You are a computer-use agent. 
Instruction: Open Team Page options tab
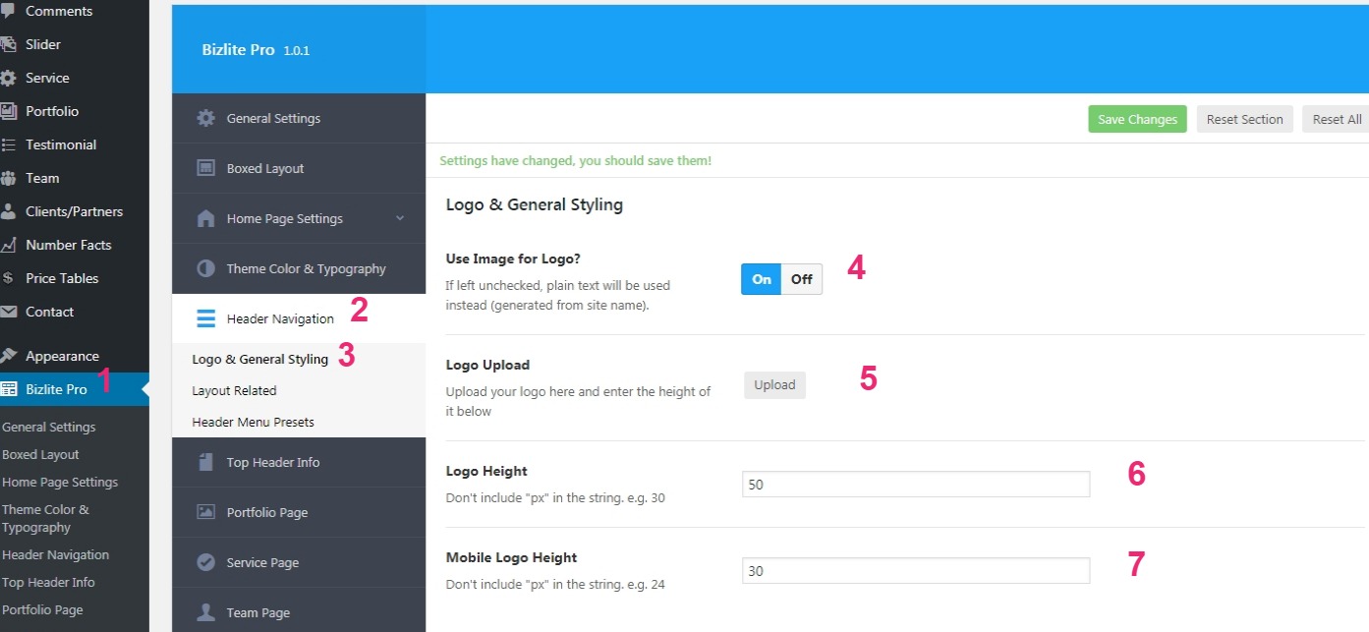click(299, 612)
